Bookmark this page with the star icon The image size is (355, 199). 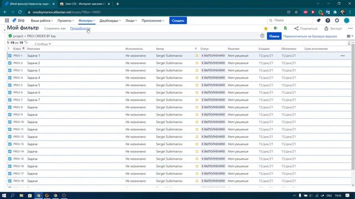[x=296, y=12]
